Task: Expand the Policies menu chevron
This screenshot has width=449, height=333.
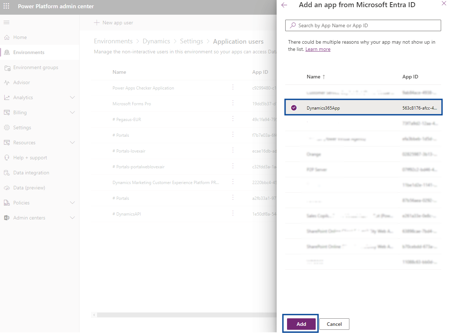Action: [72, 203]
